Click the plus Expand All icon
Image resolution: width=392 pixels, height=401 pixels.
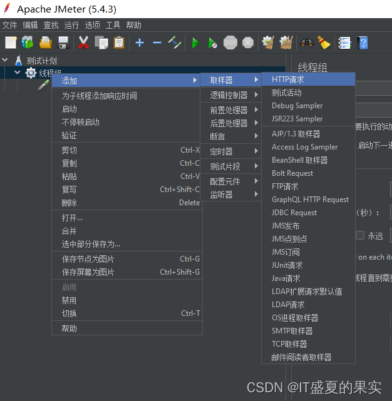(x=139, y=43)
